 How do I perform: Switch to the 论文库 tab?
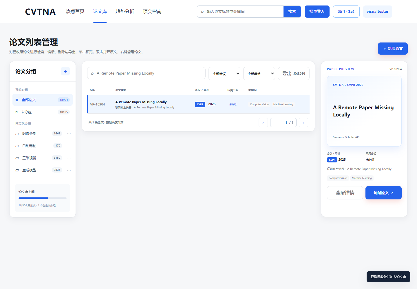(x=100, y=12)
